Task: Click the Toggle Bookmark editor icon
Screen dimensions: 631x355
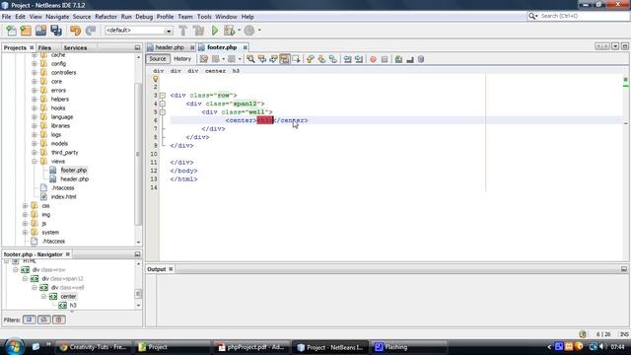Action: coord(333,59)
